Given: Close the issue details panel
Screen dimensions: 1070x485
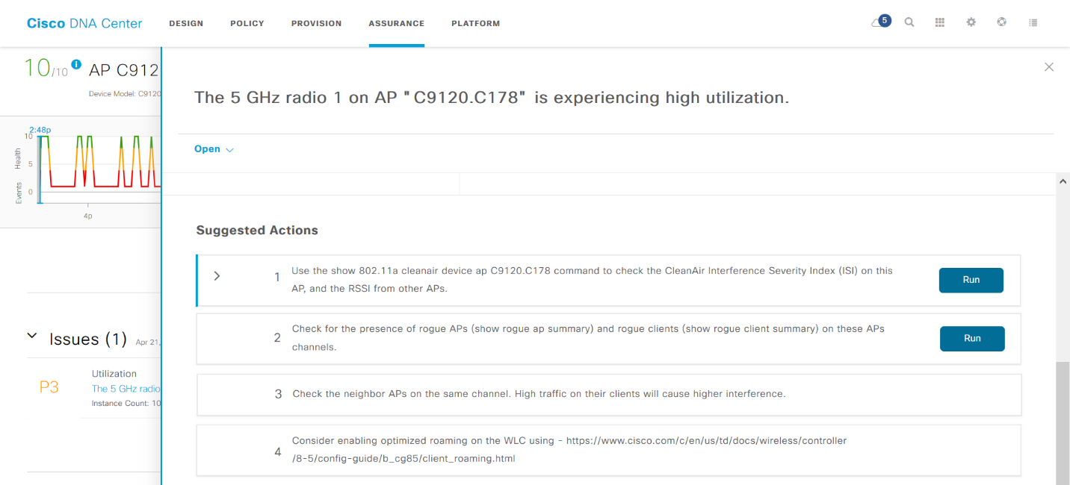Looking at the screenshot, I should (x=1048, y=67).
